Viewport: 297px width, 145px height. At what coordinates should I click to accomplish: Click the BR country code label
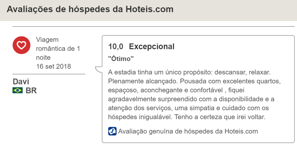(31, 91)
